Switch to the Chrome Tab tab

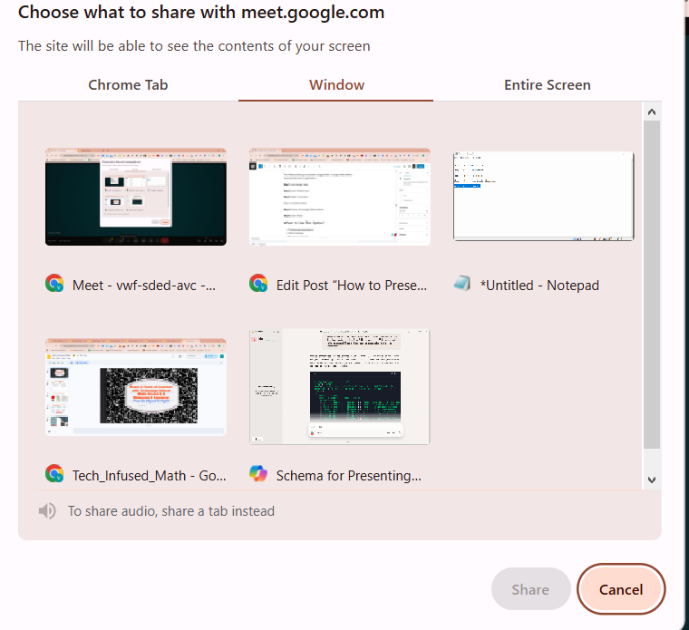128,85
